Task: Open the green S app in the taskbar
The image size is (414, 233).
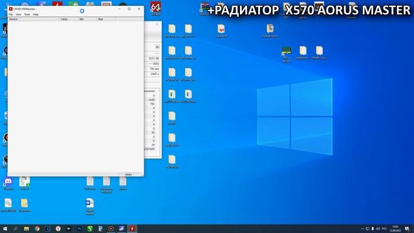Action: pyautogui.click(x=90, y=228)
